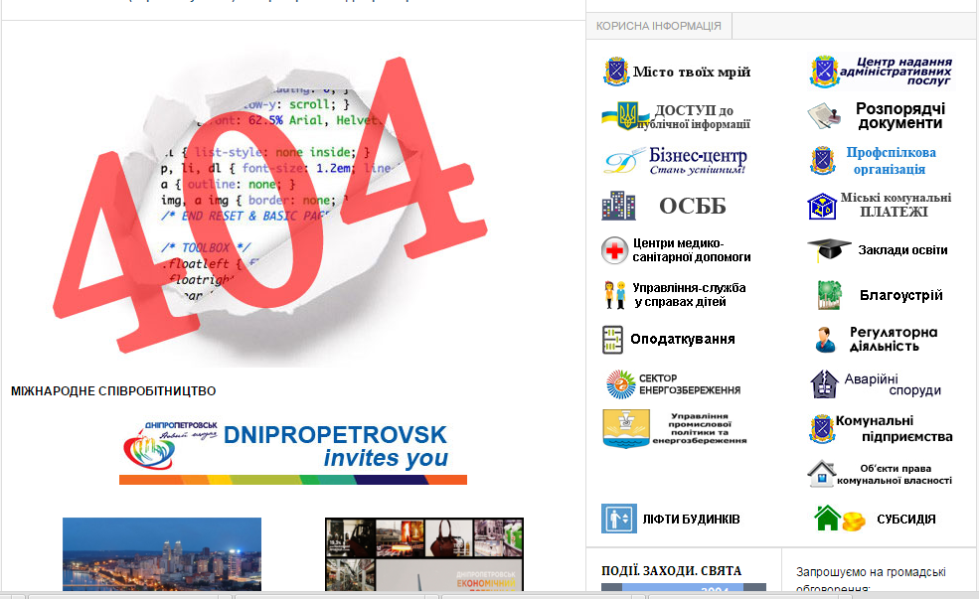
Task: Click the Ukrainian trident public information icon
Action: tap(620, 116)
